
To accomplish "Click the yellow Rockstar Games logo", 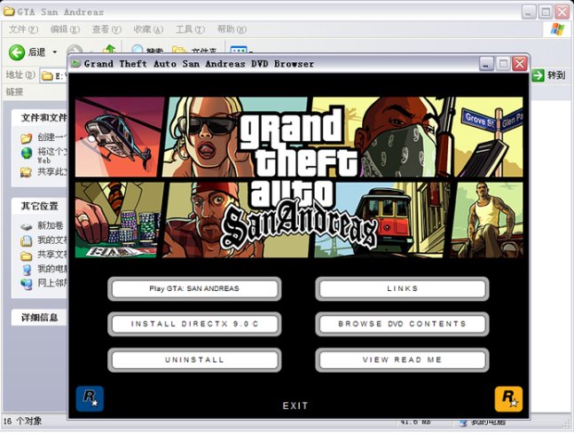I will 508,398.
